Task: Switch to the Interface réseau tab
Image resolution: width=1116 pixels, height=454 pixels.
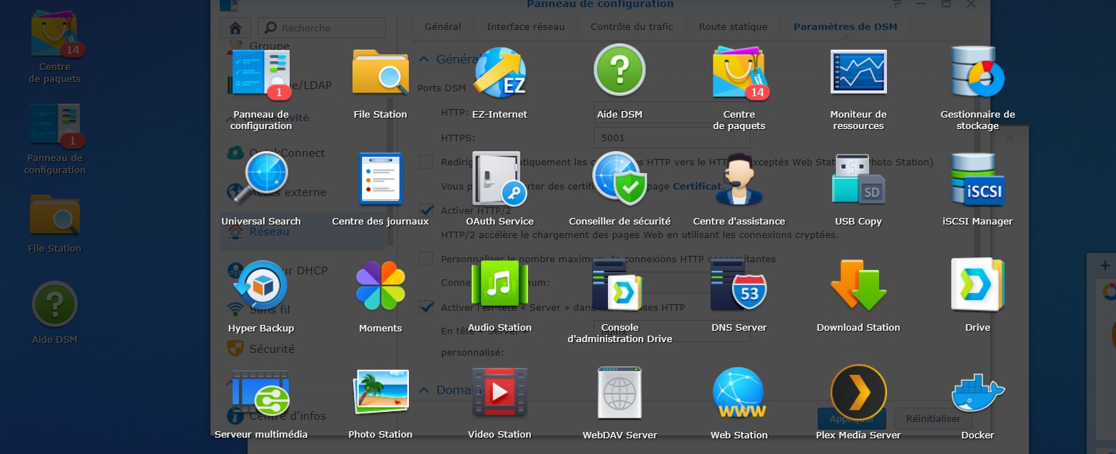Action: (525, 27)
